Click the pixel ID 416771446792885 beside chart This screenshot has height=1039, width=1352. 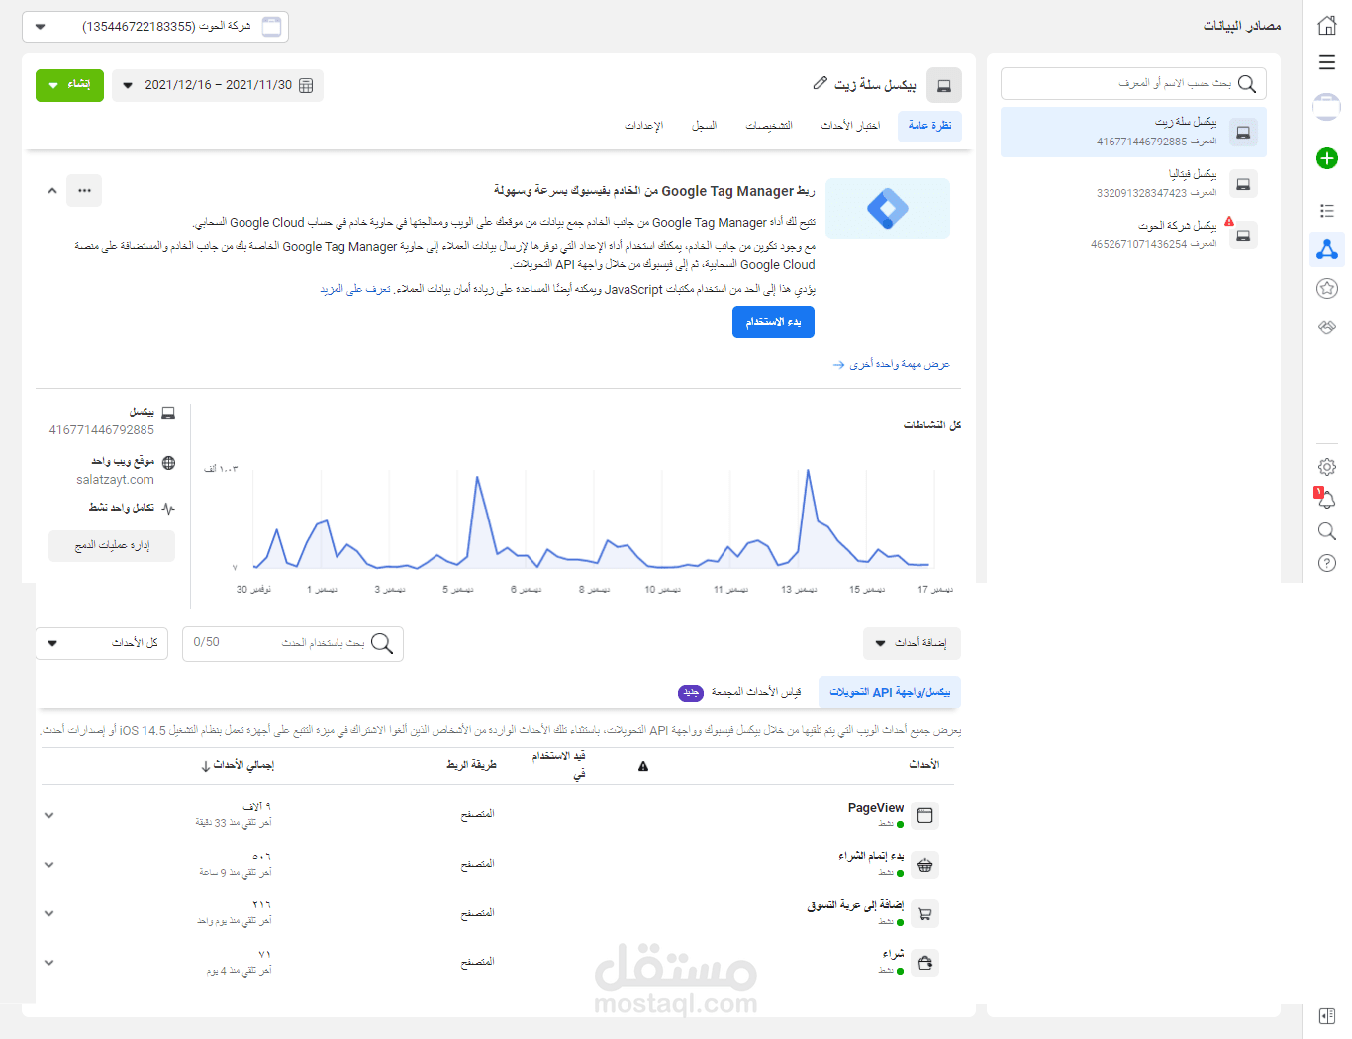[x=102, y=430]
